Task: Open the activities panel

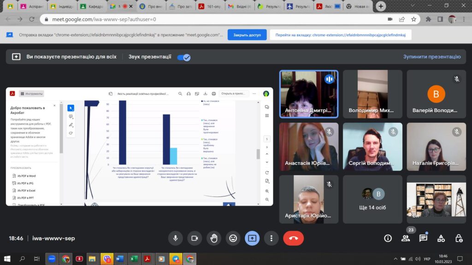Action: coord(441,238)
